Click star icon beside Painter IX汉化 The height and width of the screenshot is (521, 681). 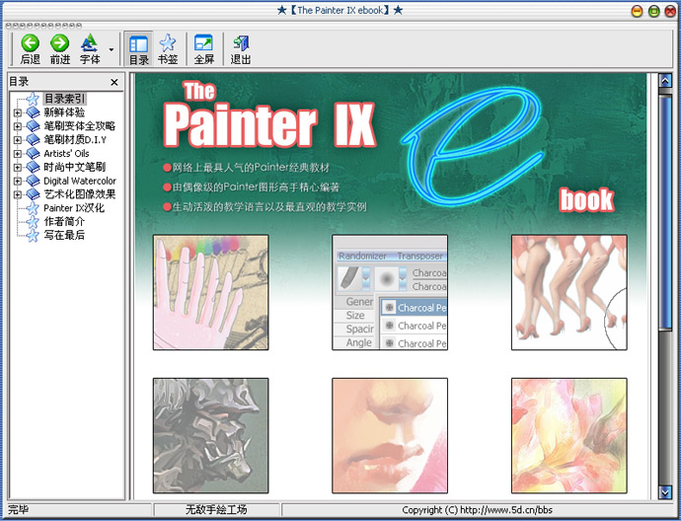pos(33,208)
